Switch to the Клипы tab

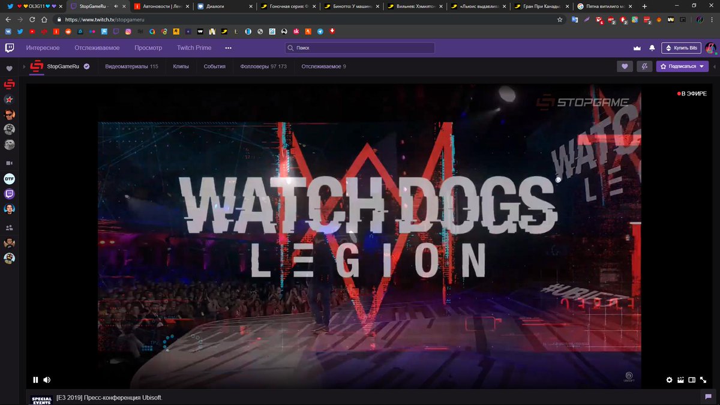point(181,66)
